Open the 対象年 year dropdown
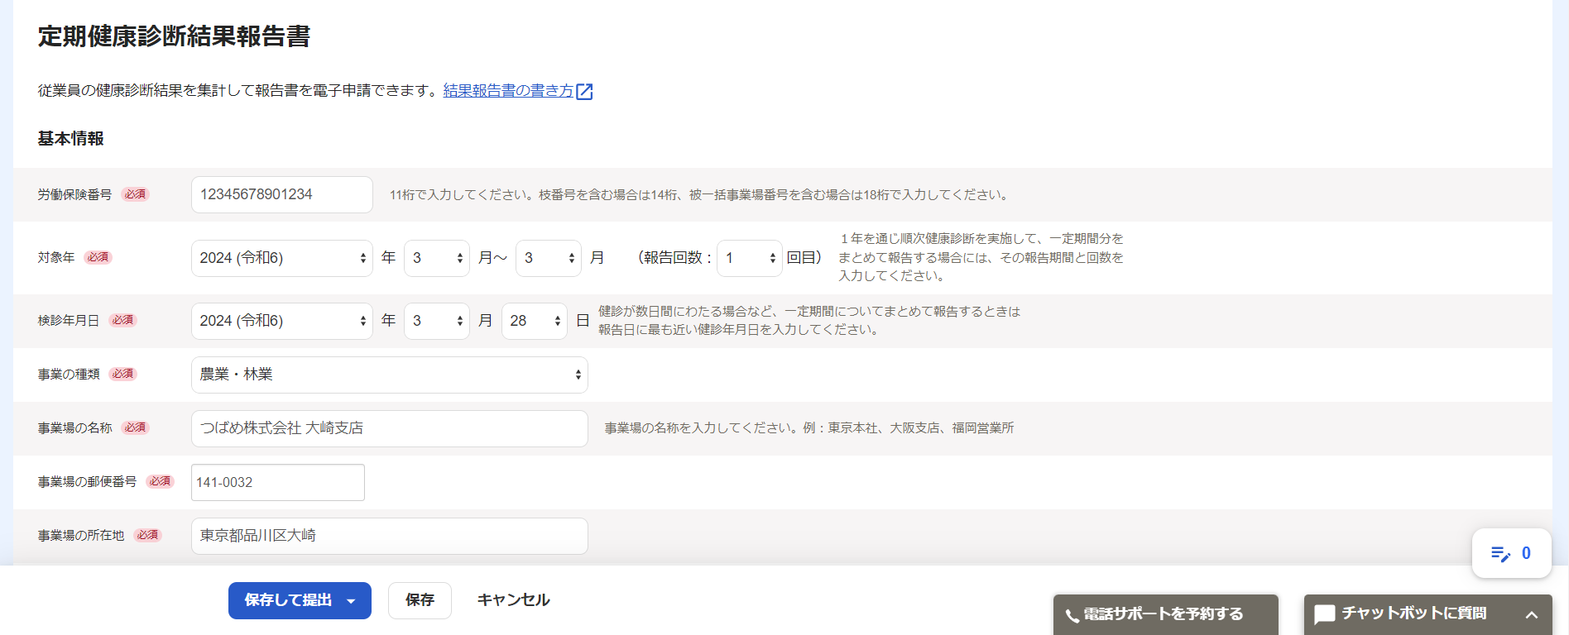This screenshot has width=1569, height=635. point(282,258)
